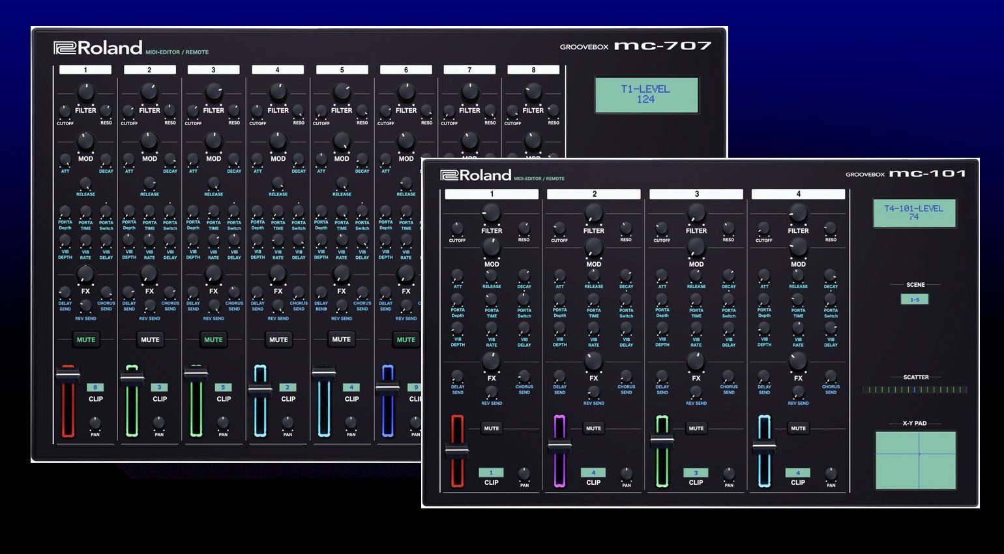1004x554 pixels.
Task: Click the RESO knob on MC-707 track 3
Action: click(234, 111)
